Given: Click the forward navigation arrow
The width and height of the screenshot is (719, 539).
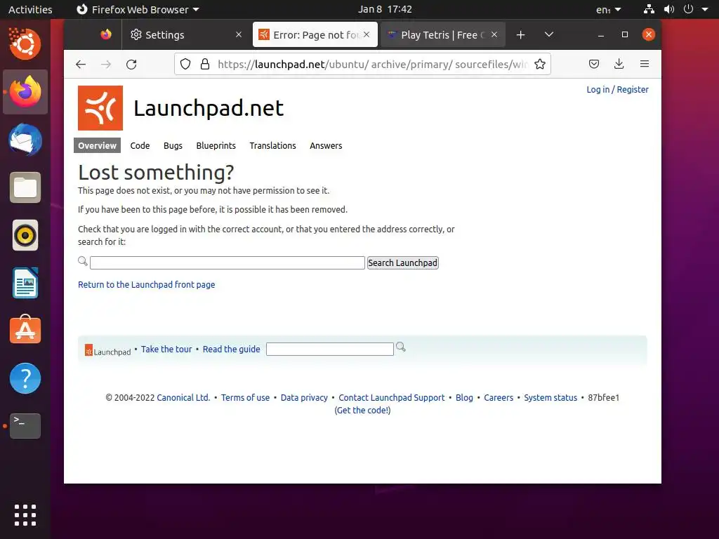Looking at the screenshot, I should coord(106,64).
